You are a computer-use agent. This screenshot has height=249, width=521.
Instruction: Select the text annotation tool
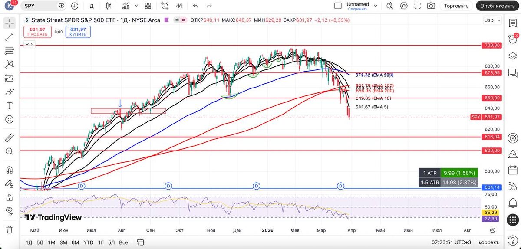(x=9, y=105)
